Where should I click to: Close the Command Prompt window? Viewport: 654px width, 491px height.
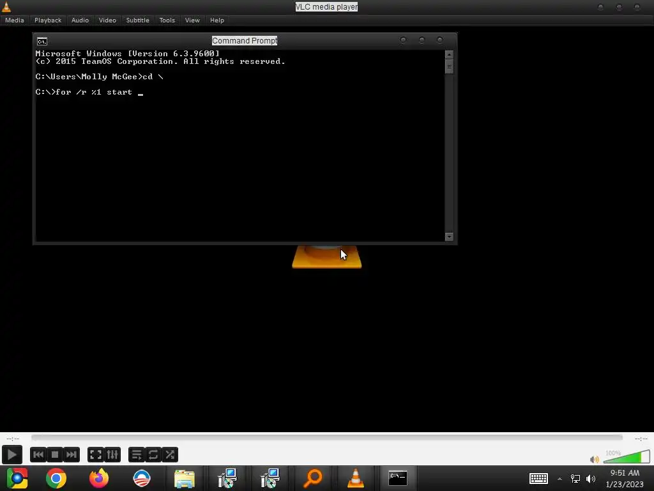tap(440, 40)
